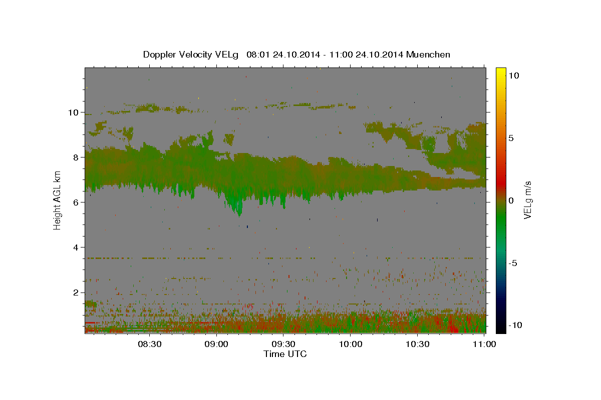Select the 09:30 time axis label
This screenshot has width=601, height=400.
click(283, 344)
